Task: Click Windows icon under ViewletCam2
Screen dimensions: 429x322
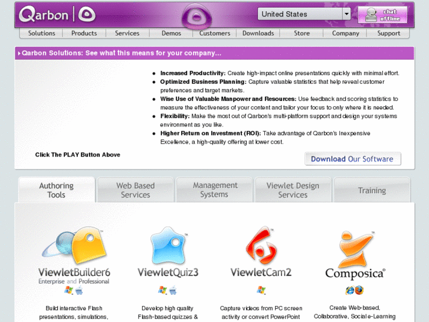Action: 261,290
